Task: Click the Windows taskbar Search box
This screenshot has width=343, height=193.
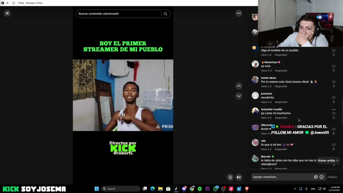Action: (121, 189)
